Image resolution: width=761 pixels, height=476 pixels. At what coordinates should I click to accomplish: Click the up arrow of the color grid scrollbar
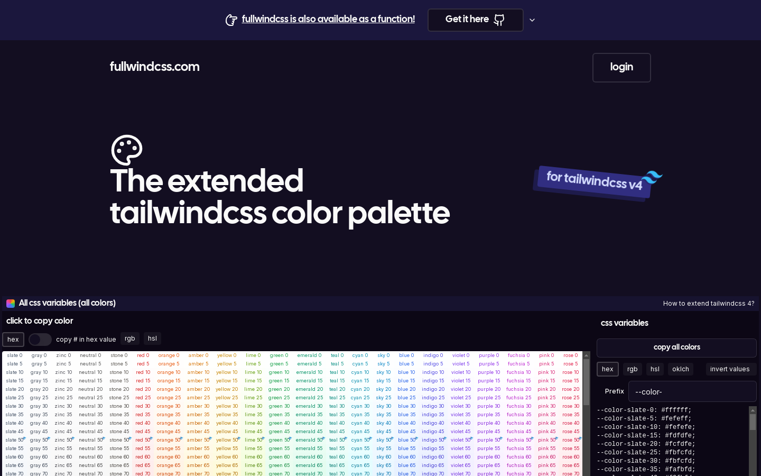(x=586, y=355)
